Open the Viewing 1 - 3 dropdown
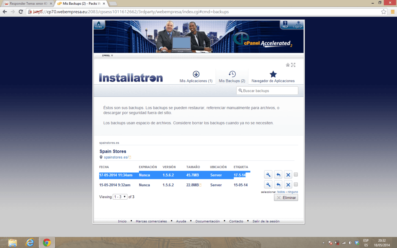397x248 pixels. coord(120,197)
